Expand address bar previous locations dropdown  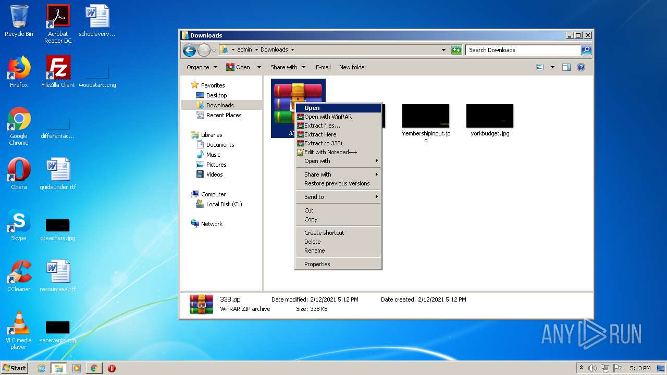tap(443, 50)
